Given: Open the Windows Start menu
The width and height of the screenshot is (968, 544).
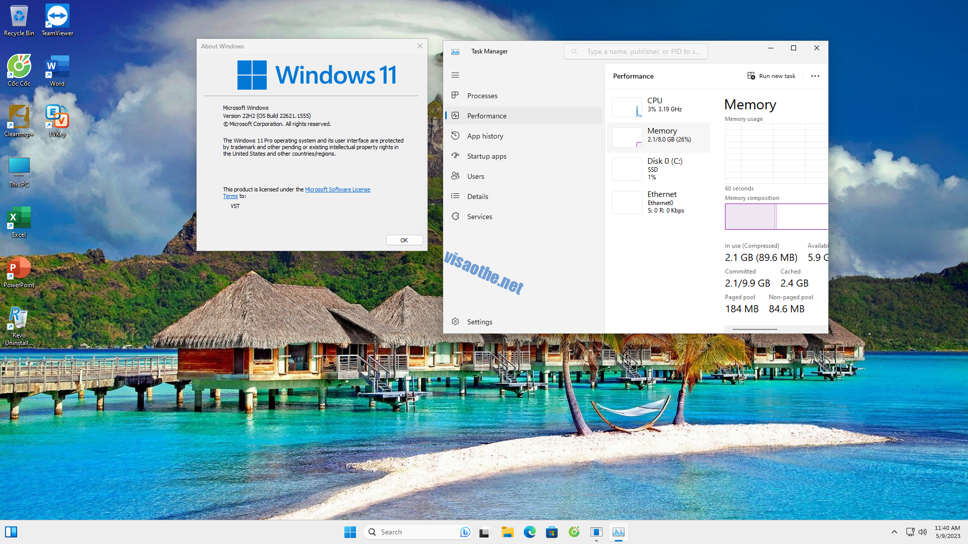Looking at the screenshot, I should pos(350,532).
